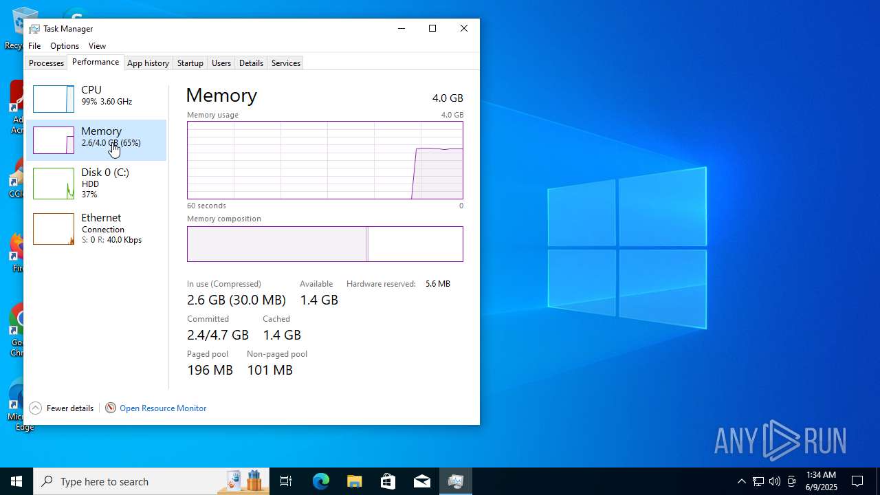Click the Open Resource Monitor link
880x495 pixels.
[x=163, y=408]
